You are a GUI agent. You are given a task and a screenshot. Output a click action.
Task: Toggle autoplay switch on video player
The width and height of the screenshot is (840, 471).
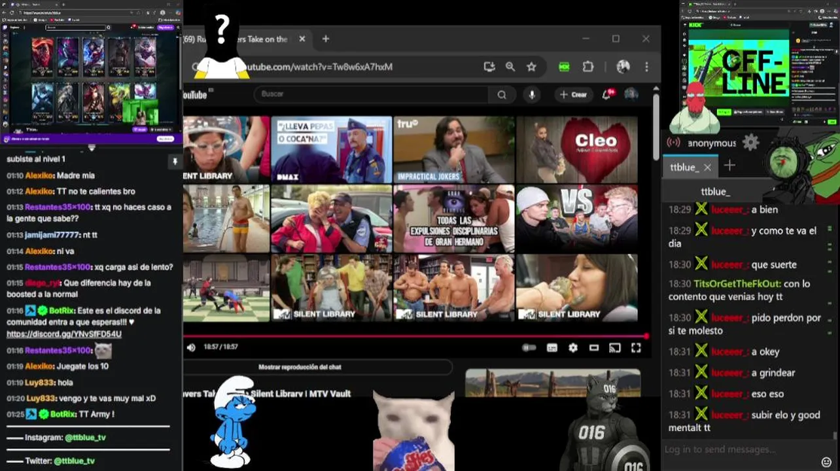pos(529,348)
